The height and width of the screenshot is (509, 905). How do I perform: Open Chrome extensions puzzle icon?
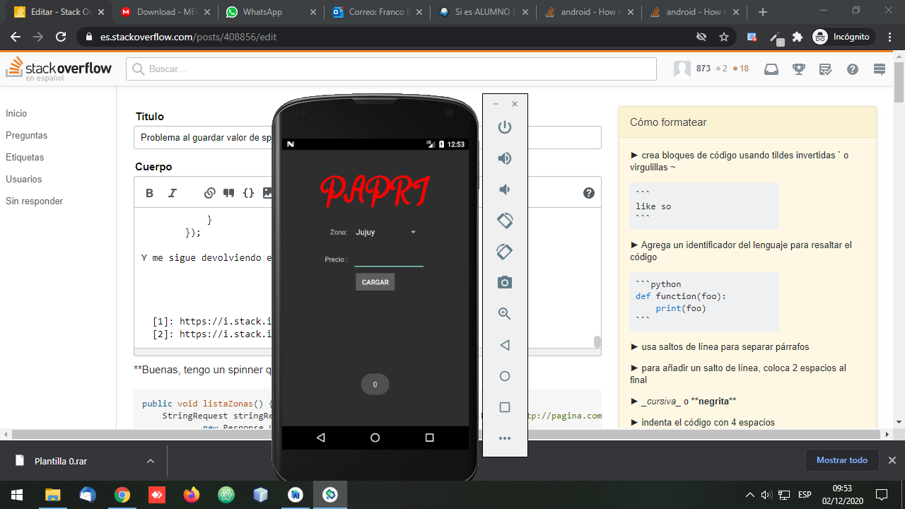point(798,37)
